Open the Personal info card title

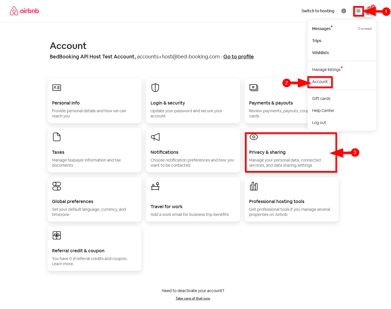pos(66,103)
